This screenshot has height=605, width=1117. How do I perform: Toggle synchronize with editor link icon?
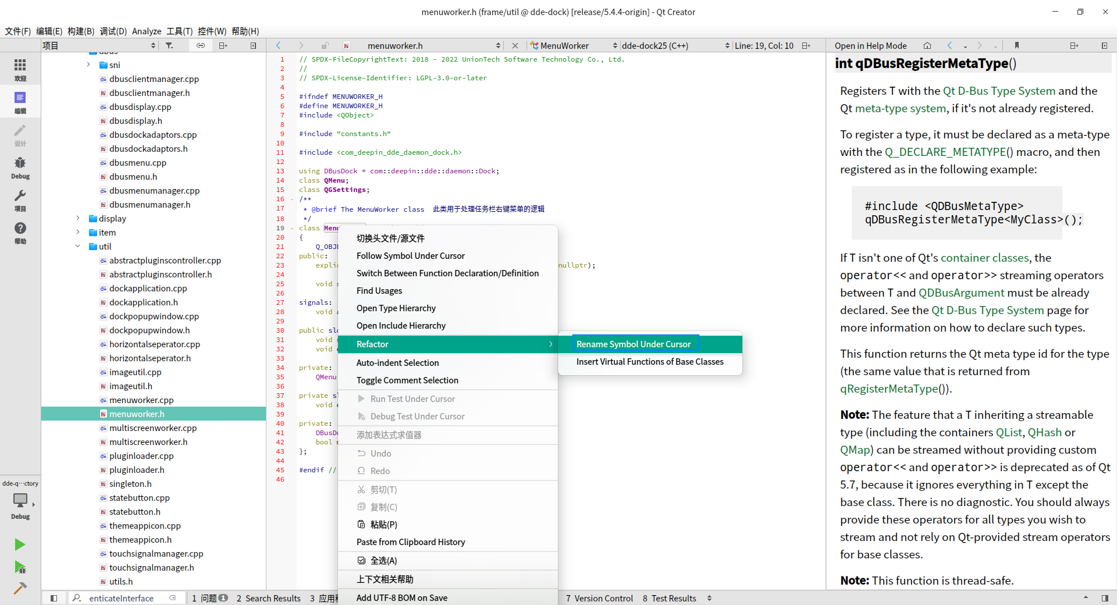pyautogui.click(x=201, y=45)
